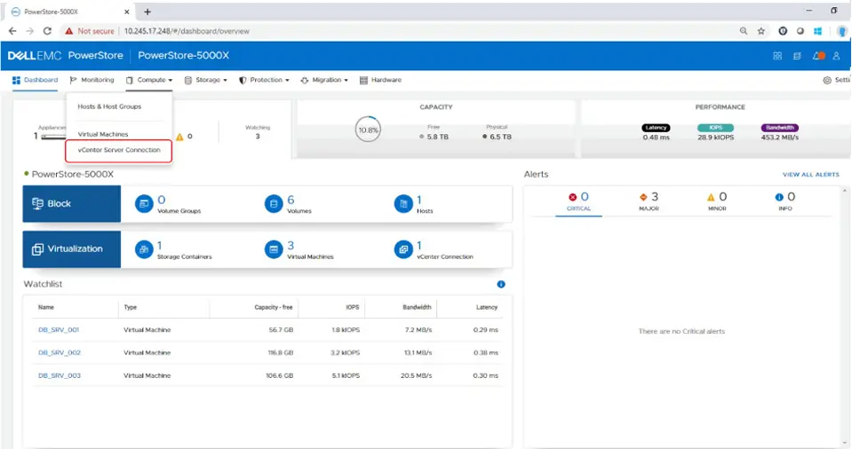Viewport: 852px width, 449px height.
Task: Select the Latency performance badge
Action: pyautogui.click(x=656, y=128)
